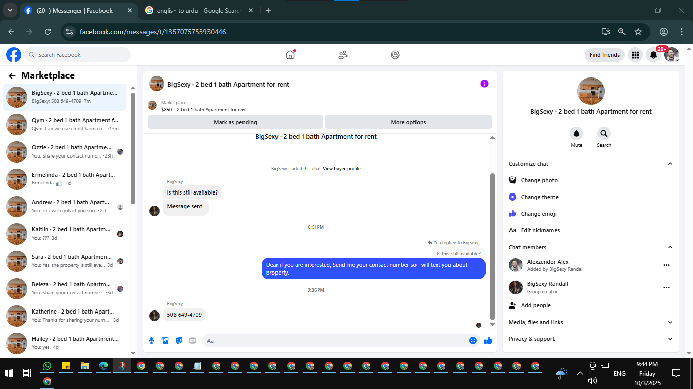This screenshot has height=389, width=693.
Task: View site information icon in address bar
Action: [x=70, y=32]
